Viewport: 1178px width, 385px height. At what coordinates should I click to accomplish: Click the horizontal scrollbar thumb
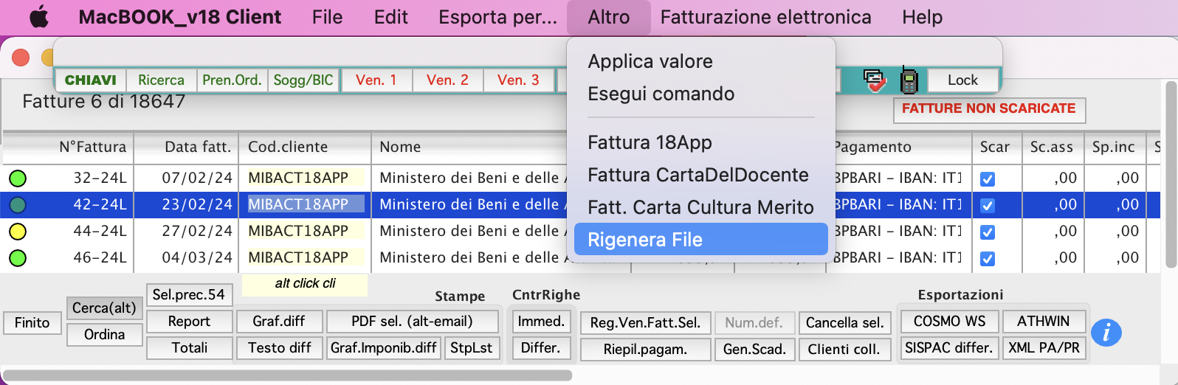pos(288,375)
